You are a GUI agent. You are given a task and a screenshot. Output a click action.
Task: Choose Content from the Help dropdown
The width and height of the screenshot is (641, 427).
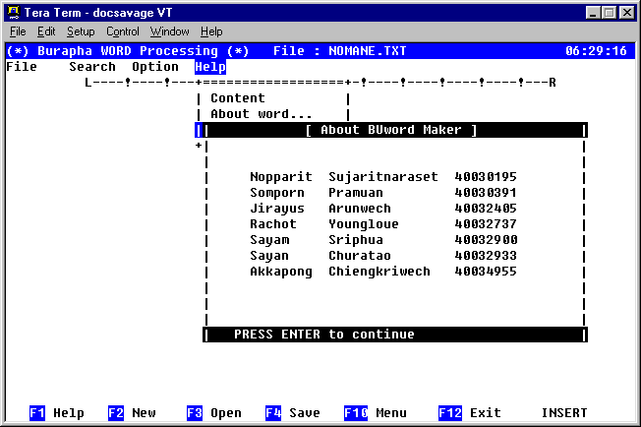[238, 98]
